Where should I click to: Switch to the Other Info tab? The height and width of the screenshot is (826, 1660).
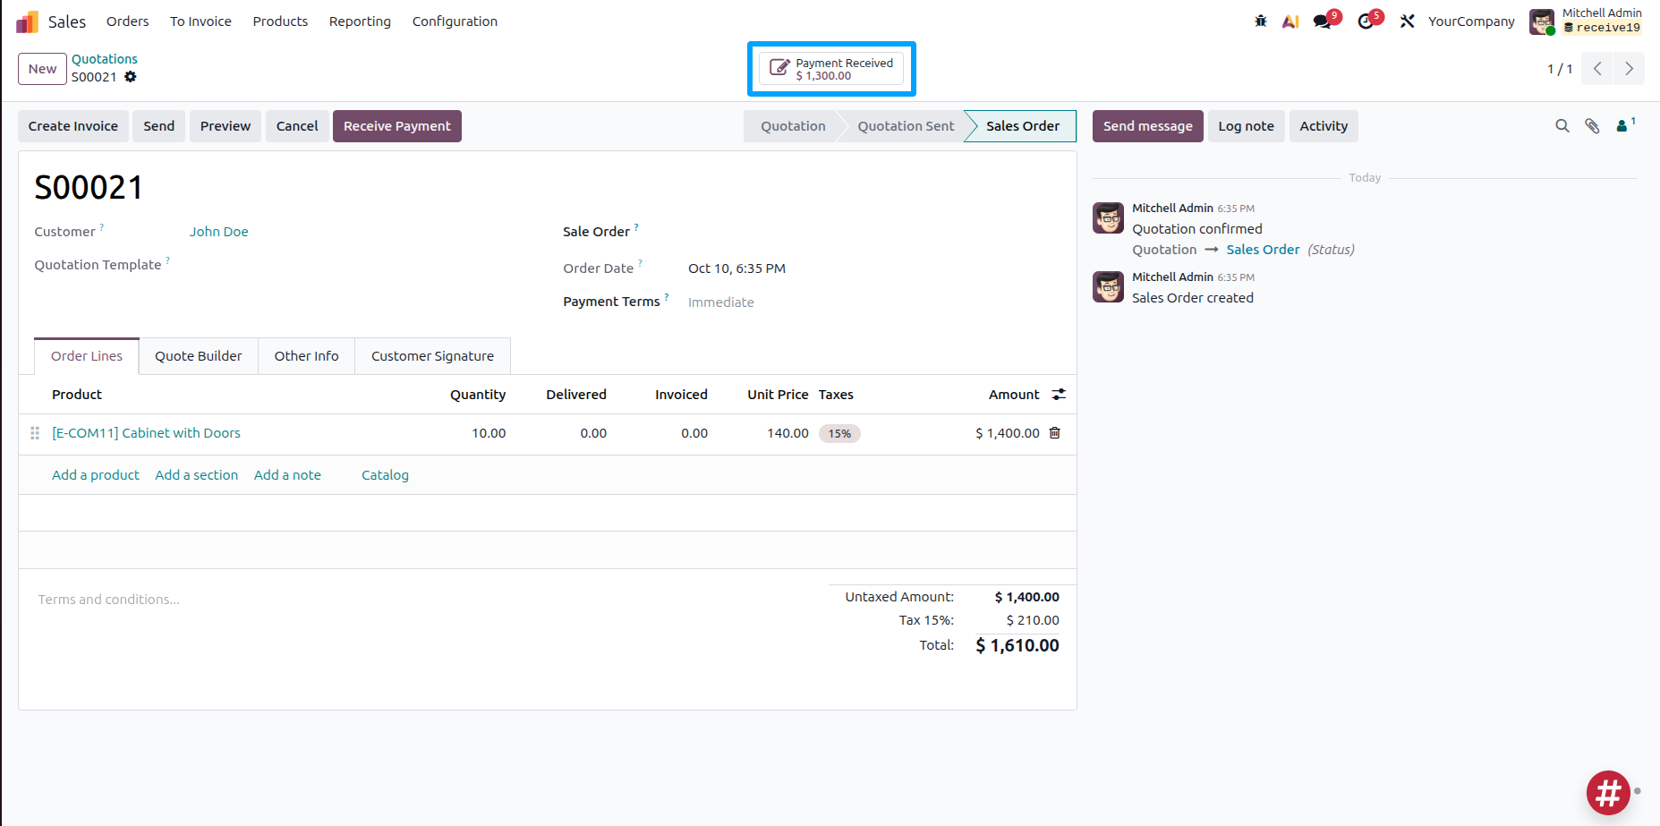[306, 356]
